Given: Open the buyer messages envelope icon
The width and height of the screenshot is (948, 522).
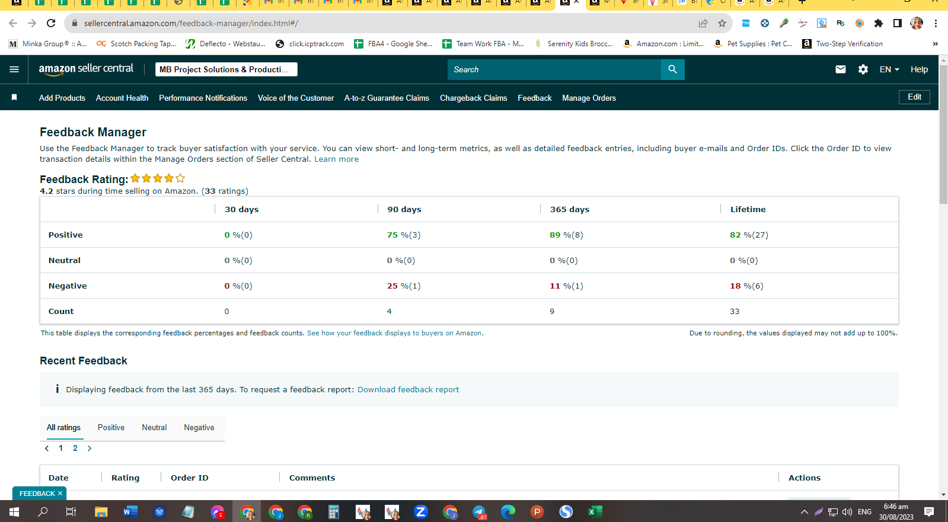Looking at the screenshot, I should click(x=841, y=69).
